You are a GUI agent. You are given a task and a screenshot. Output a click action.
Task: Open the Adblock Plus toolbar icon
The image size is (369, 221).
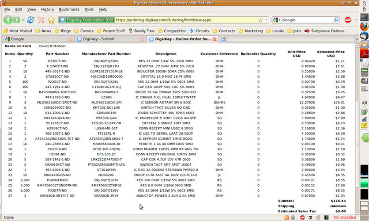348,20
